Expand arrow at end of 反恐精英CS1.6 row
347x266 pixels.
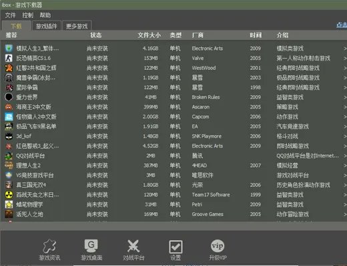coord(345,58)
